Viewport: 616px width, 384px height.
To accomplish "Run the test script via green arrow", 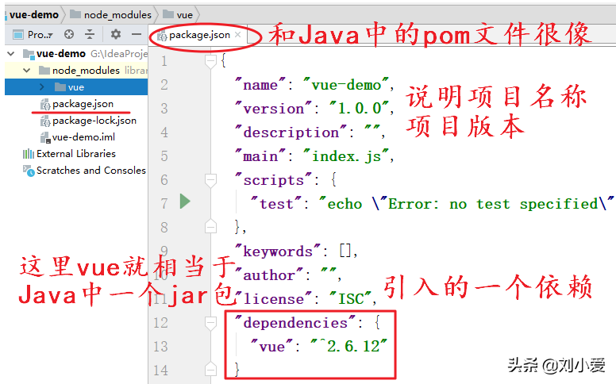I will pyautogui.click(x=185, y=202).
